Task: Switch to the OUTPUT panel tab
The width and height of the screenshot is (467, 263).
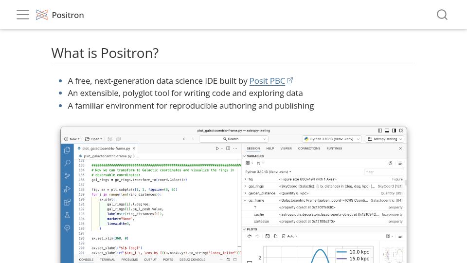Action: pos(150,260)
